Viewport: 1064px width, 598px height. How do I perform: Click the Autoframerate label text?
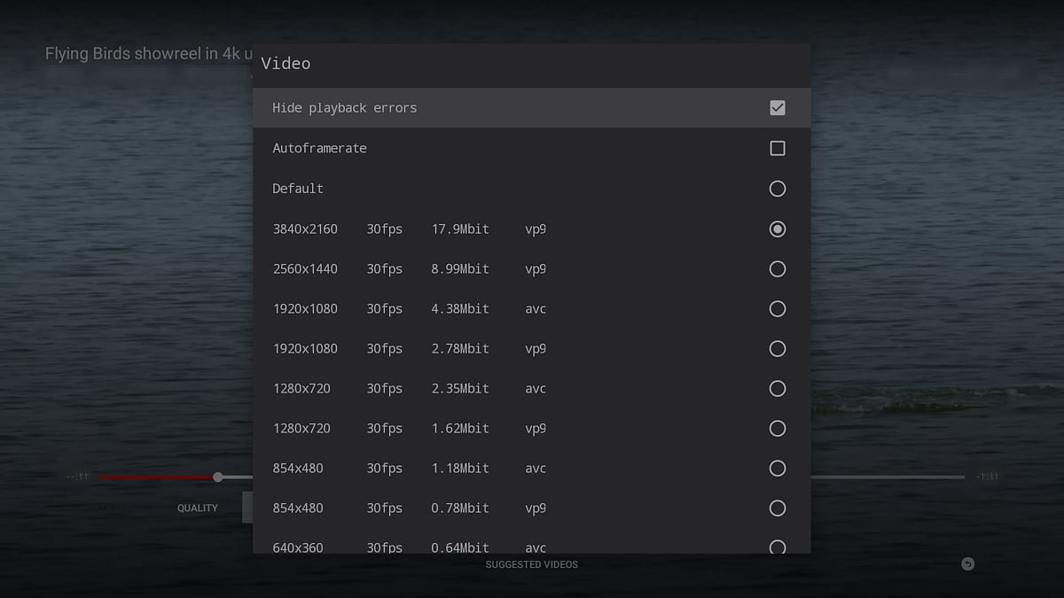(319, 148)
